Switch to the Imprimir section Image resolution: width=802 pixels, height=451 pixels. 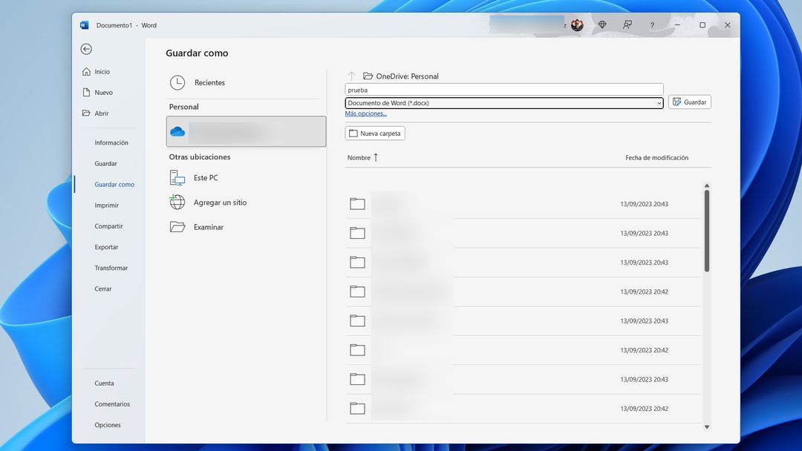click(108, 205)
